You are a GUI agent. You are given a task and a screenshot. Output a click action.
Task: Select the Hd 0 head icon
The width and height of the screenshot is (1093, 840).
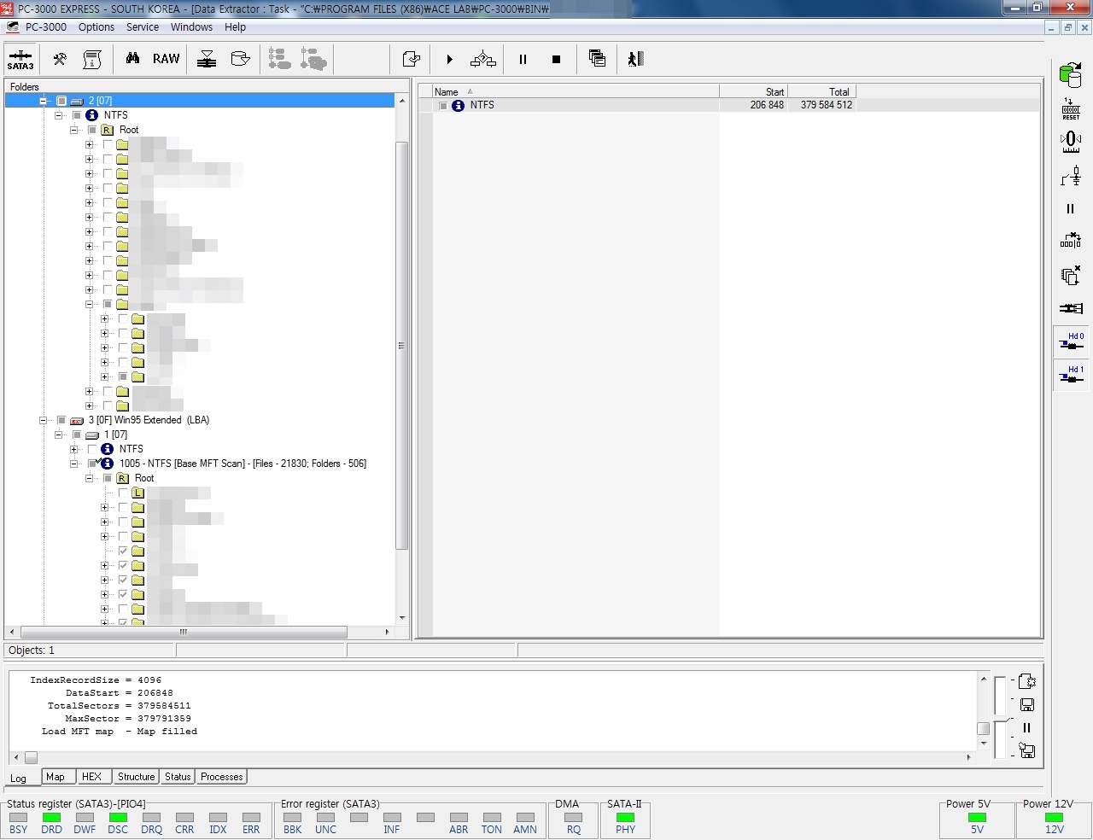pos(1071,341)
